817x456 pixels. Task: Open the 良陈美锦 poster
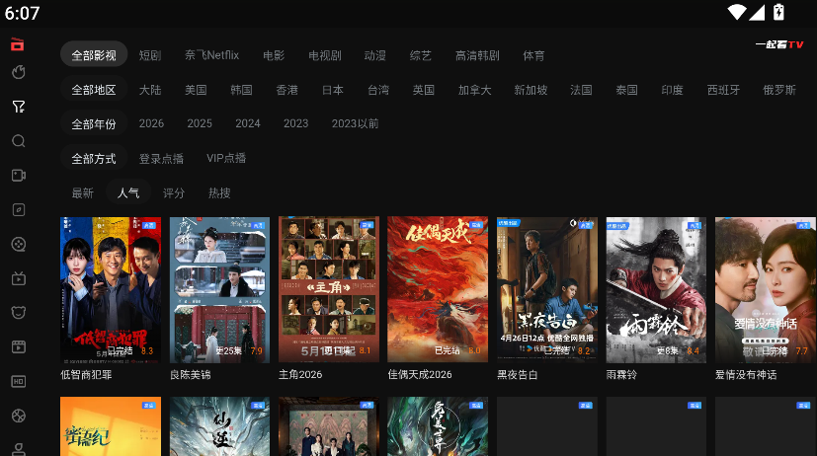(220, 289)
